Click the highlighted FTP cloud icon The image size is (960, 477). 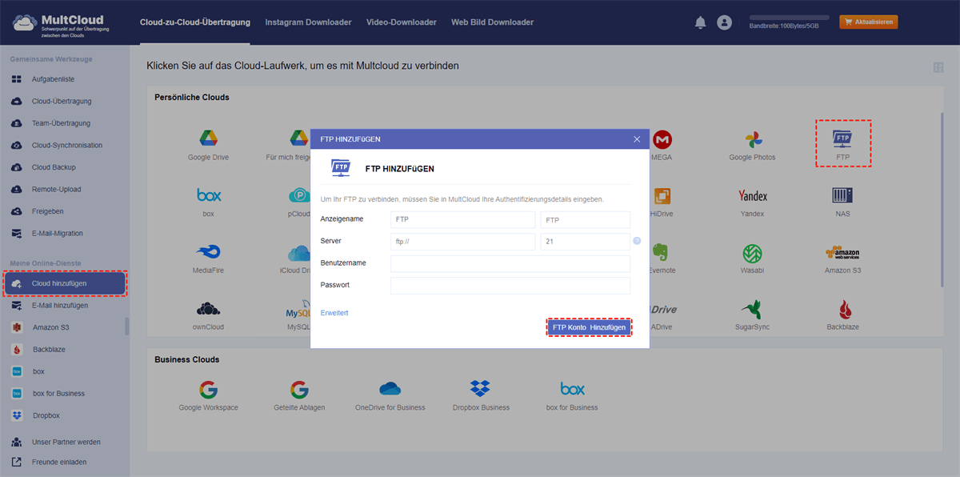(842, 138)
